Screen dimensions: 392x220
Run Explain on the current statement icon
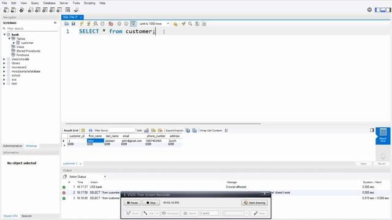(96, 24)
